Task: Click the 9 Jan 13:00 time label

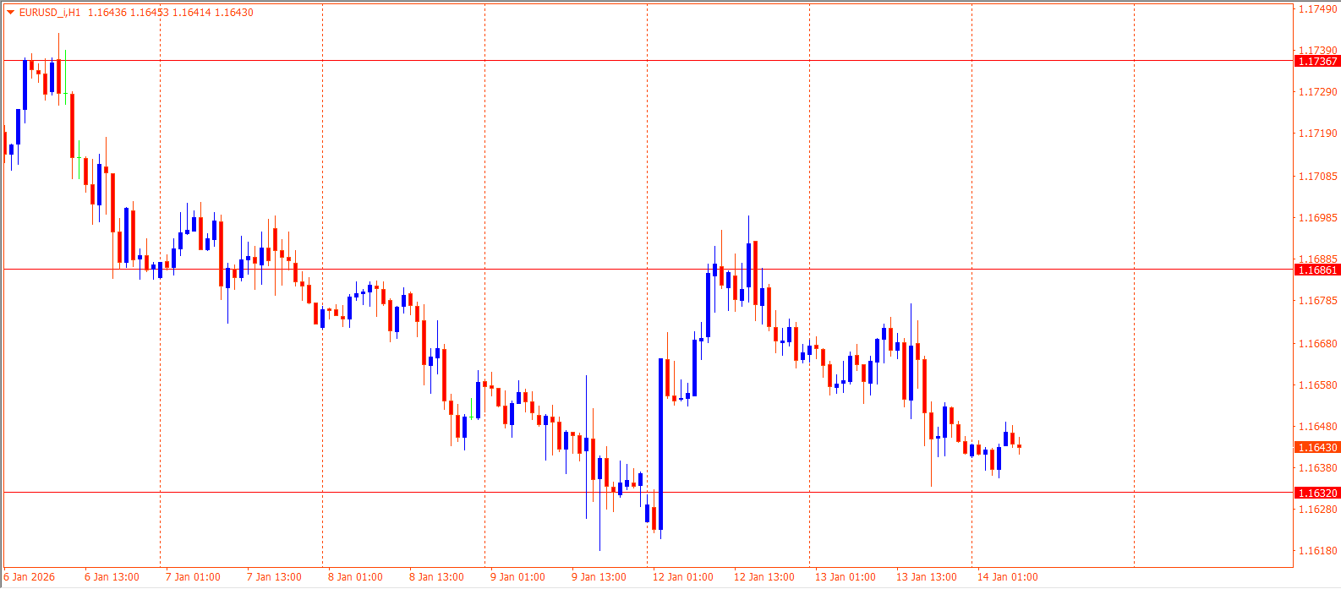Action: click(599, 577)
